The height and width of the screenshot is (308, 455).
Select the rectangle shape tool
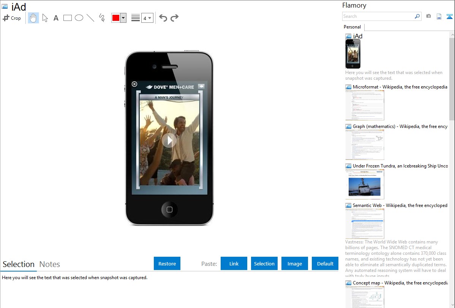tap(67, 18)
